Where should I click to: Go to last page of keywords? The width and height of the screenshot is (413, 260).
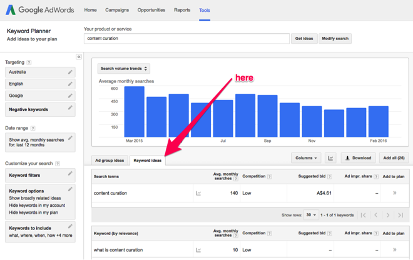click(x=400, y=215)
